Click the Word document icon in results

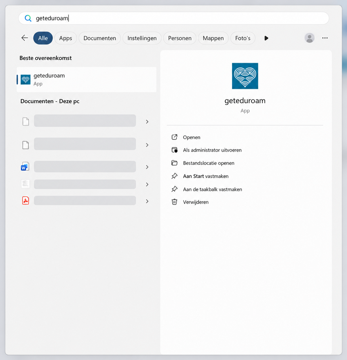click(x=25, y=167)
